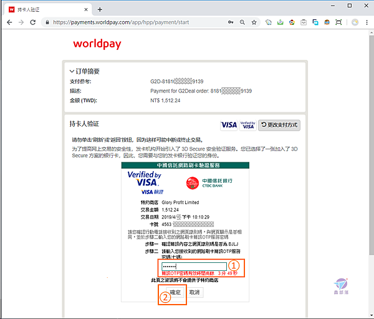Select the NT$ 1,512.24 amount text
Screen dimensions: 374x319
pos(165,101)
